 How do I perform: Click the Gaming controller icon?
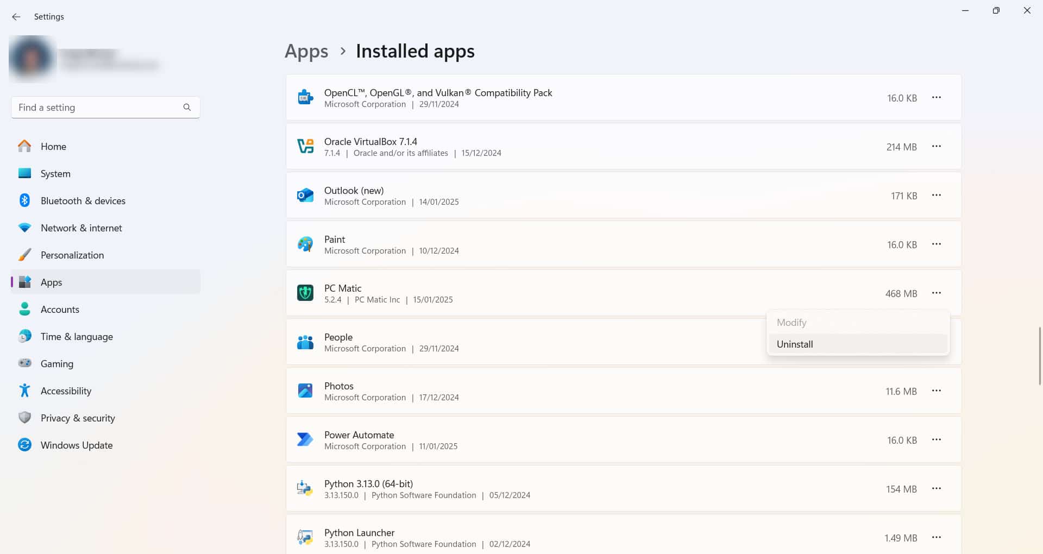click(24, 363)
